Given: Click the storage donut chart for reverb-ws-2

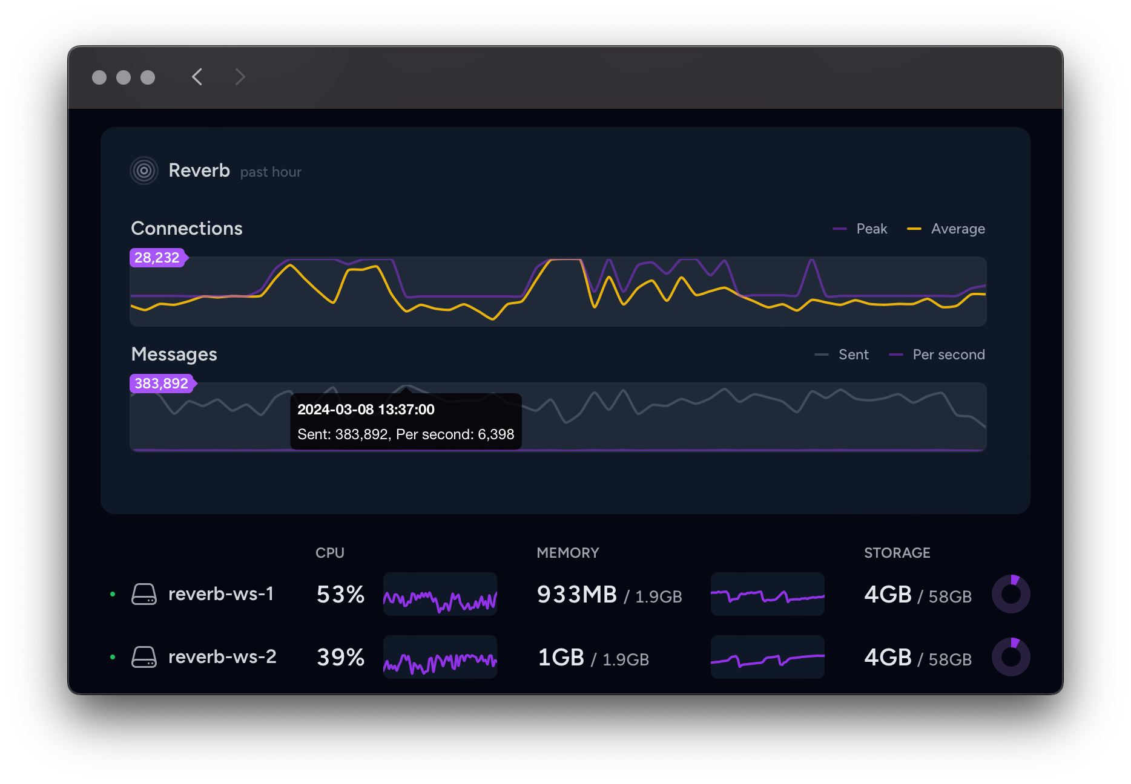Looking at the screenshot, I should [1011, 656].
